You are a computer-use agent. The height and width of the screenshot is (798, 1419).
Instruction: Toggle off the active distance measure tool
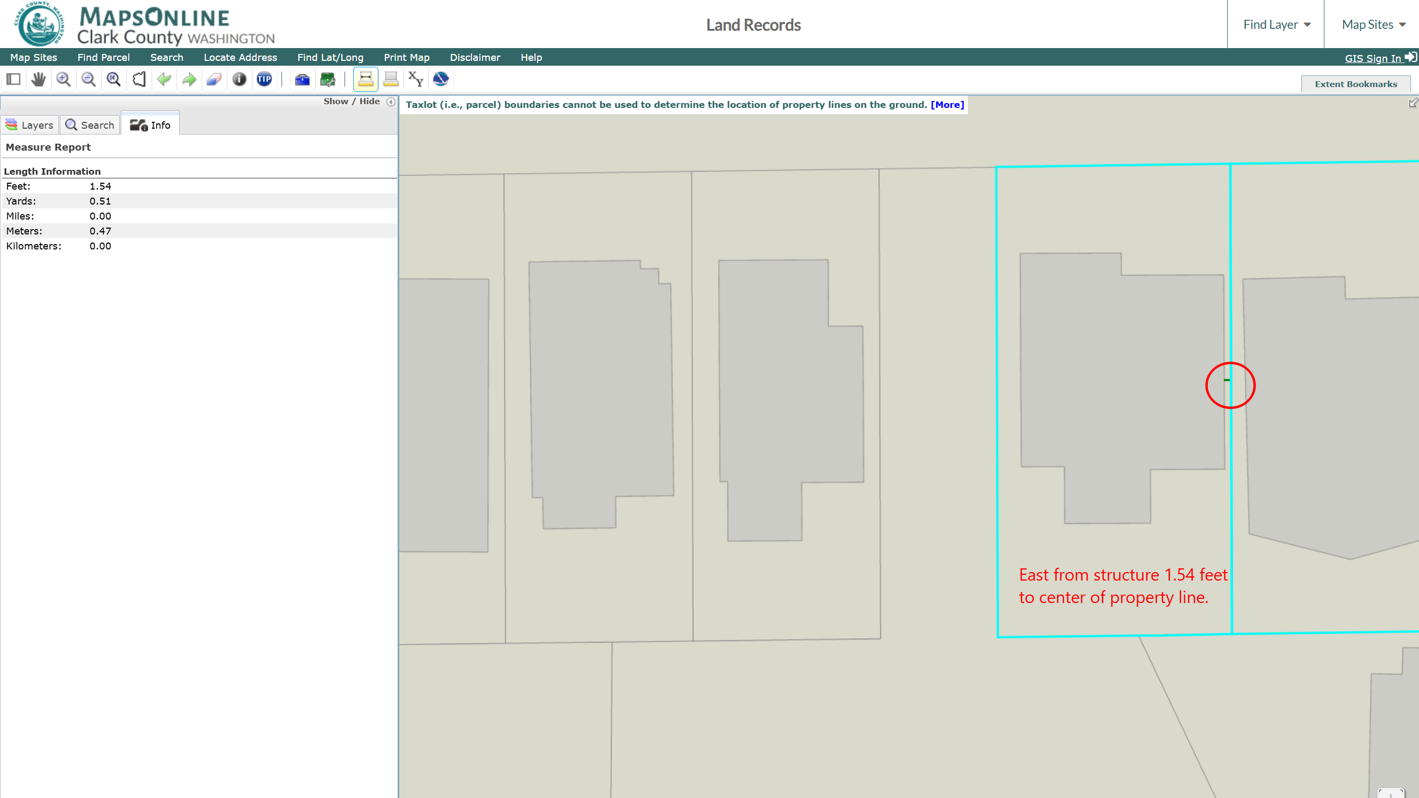[366, 79]
